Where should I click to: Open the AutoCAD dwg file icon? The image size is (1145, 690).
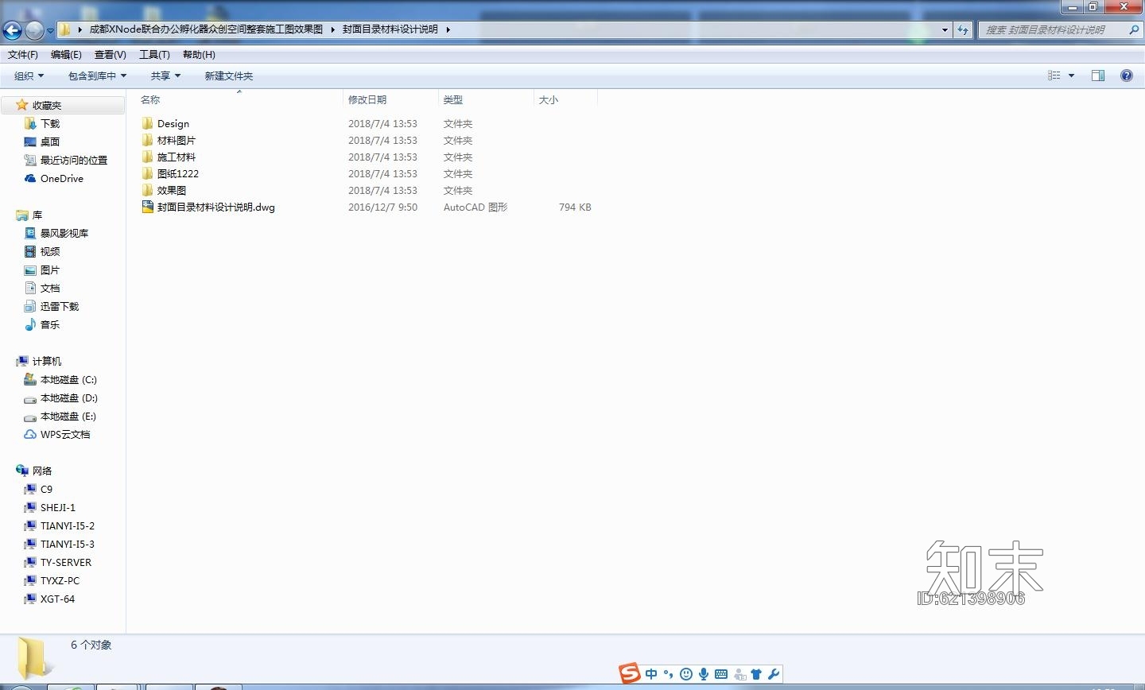147,207
